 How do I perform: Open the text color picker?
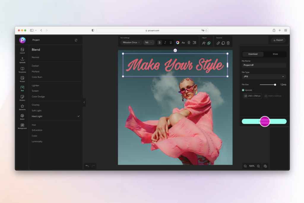click(x=178, y=43)
